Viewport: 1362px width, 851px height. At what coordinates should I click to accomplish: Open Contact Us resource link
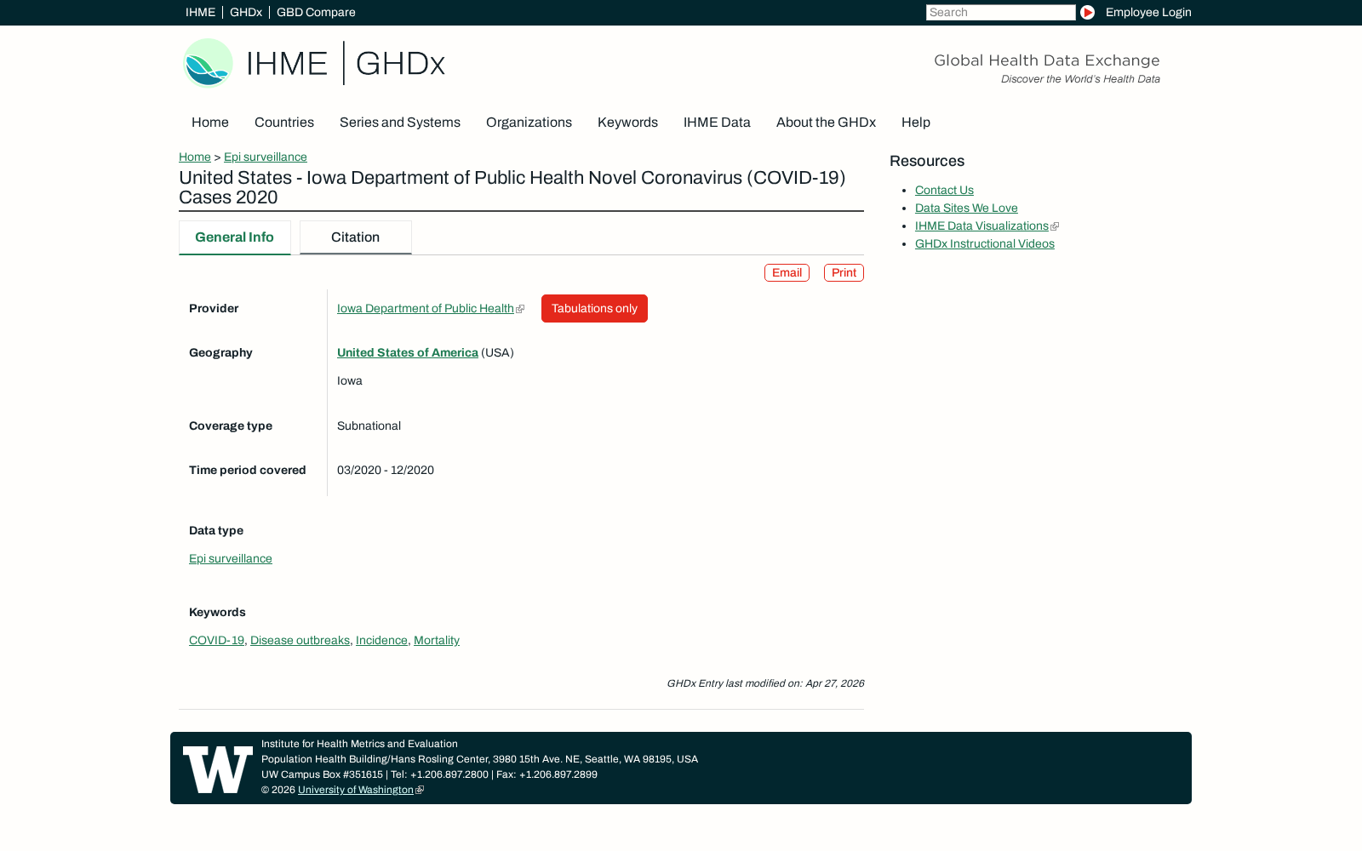(x=944, y=191)
